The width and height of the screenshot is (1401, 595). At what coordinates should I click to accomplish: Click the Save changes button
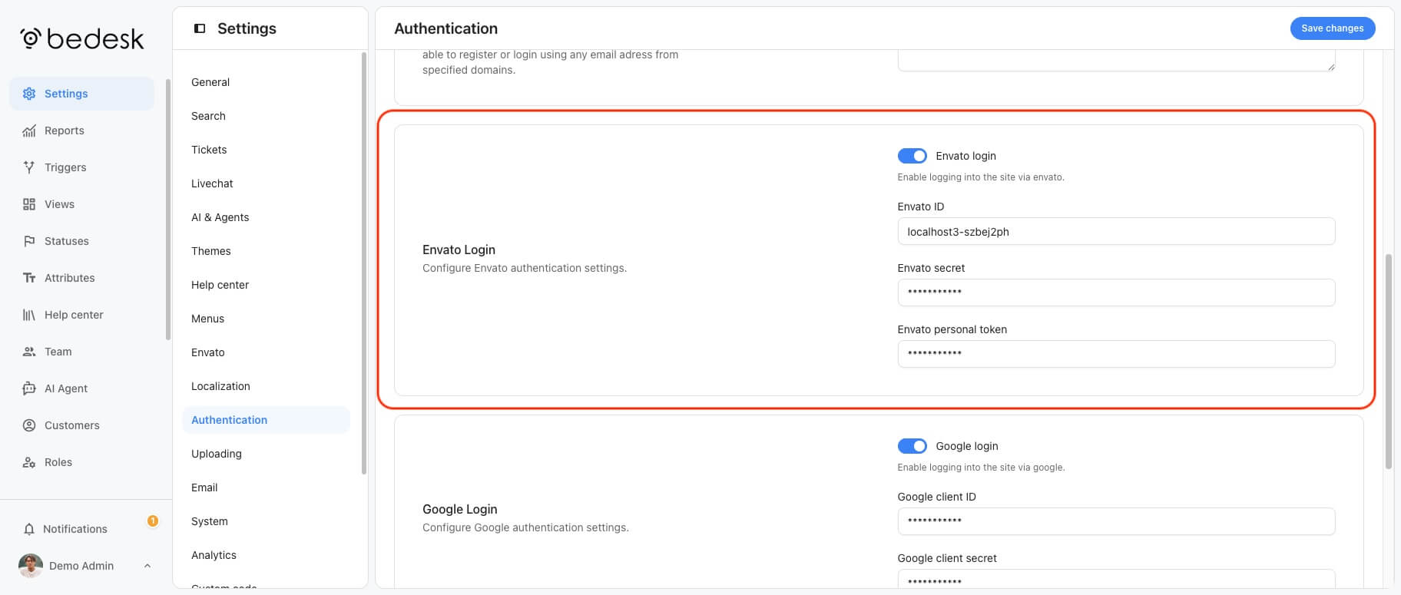coord(1332,28)
